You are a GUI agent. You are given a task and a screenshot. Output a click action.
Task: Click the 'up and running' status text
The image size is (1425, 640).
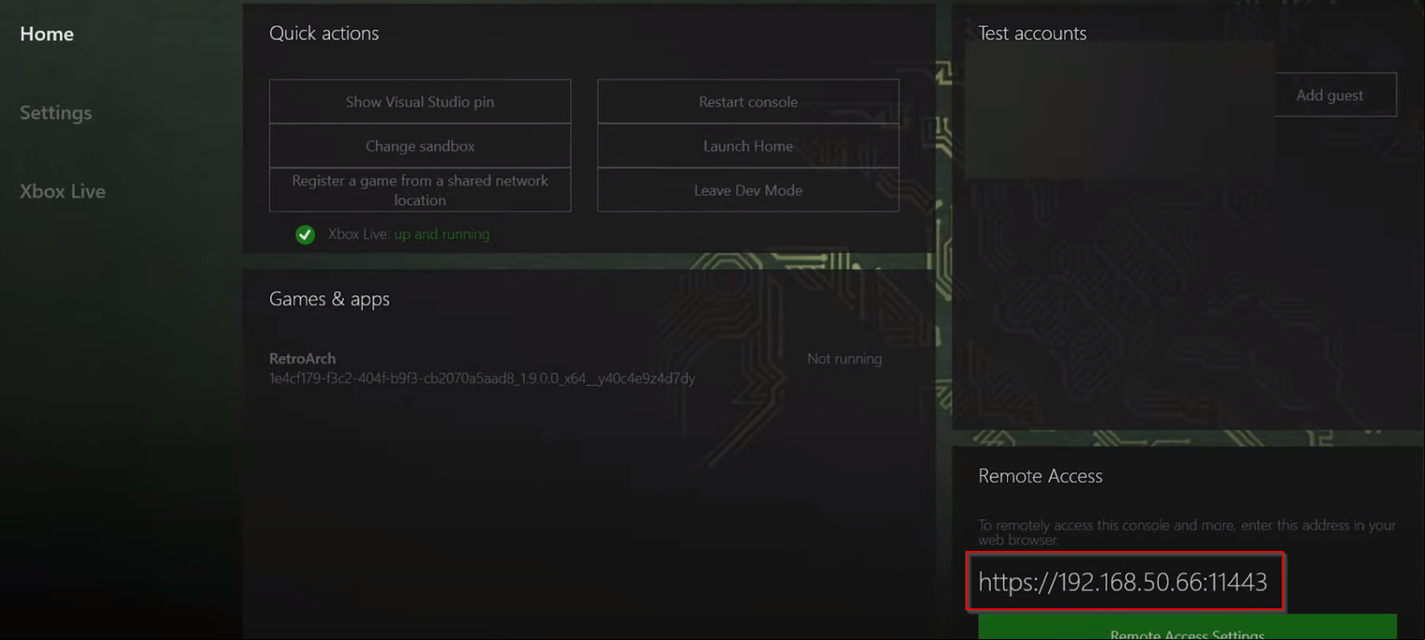click(441, 234)
